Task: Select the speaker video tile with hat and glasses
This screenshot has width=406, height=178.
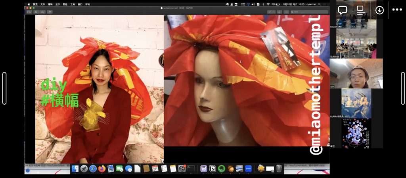Action: point(356,74)
